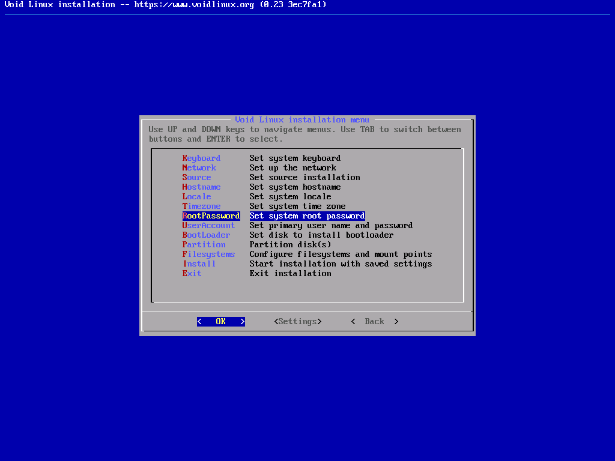Choose the Exit menu entry
Screen dimensions: 615x461
[x=192, y=274]
